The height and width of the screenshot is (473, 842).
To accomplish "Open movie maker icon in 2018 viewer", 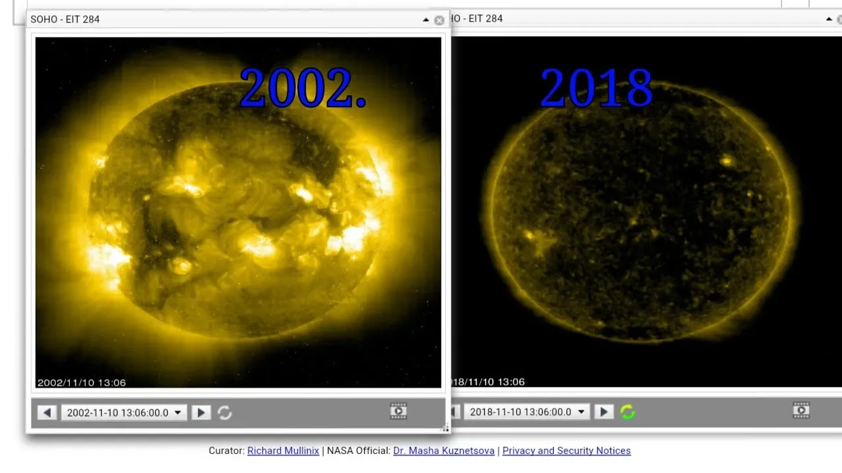I will (801, 411).
